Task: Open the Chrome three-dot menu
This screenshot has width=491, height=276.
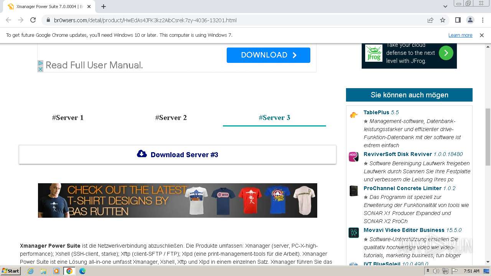Action: point(482,20)
